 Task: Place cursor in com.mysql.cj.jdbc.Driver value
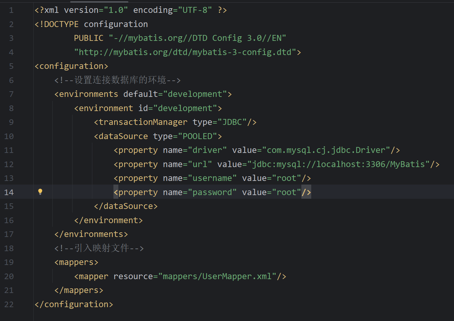tap(326, 150)
